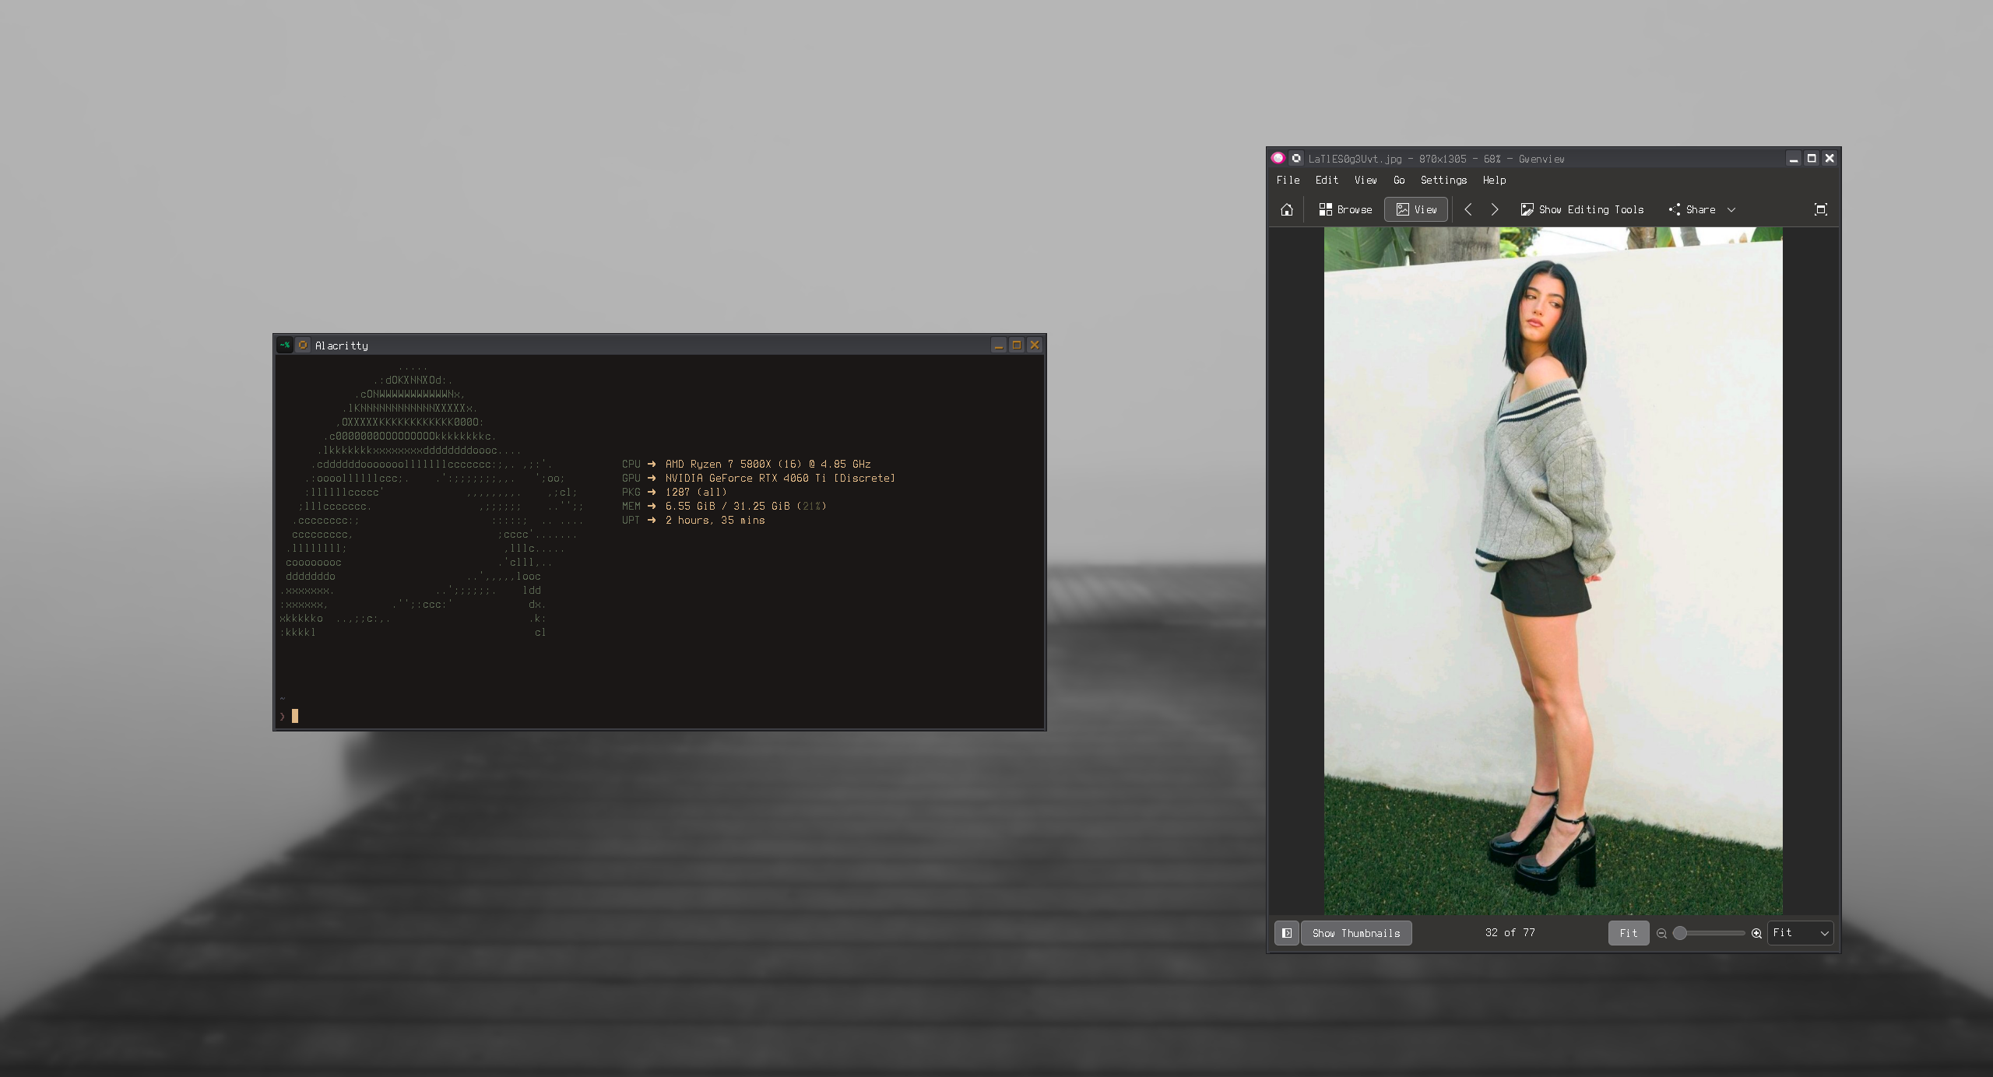This screenshot has height=1077, width=1993.
Task: Click the zoom out magnifier icon
Action: click(x=1661, y=933)
